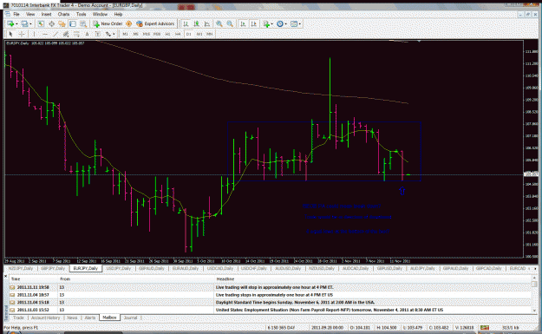The width and height of the screenshot is (542, 334).
Task: Open the Charts menu
Action: point(63,14)
